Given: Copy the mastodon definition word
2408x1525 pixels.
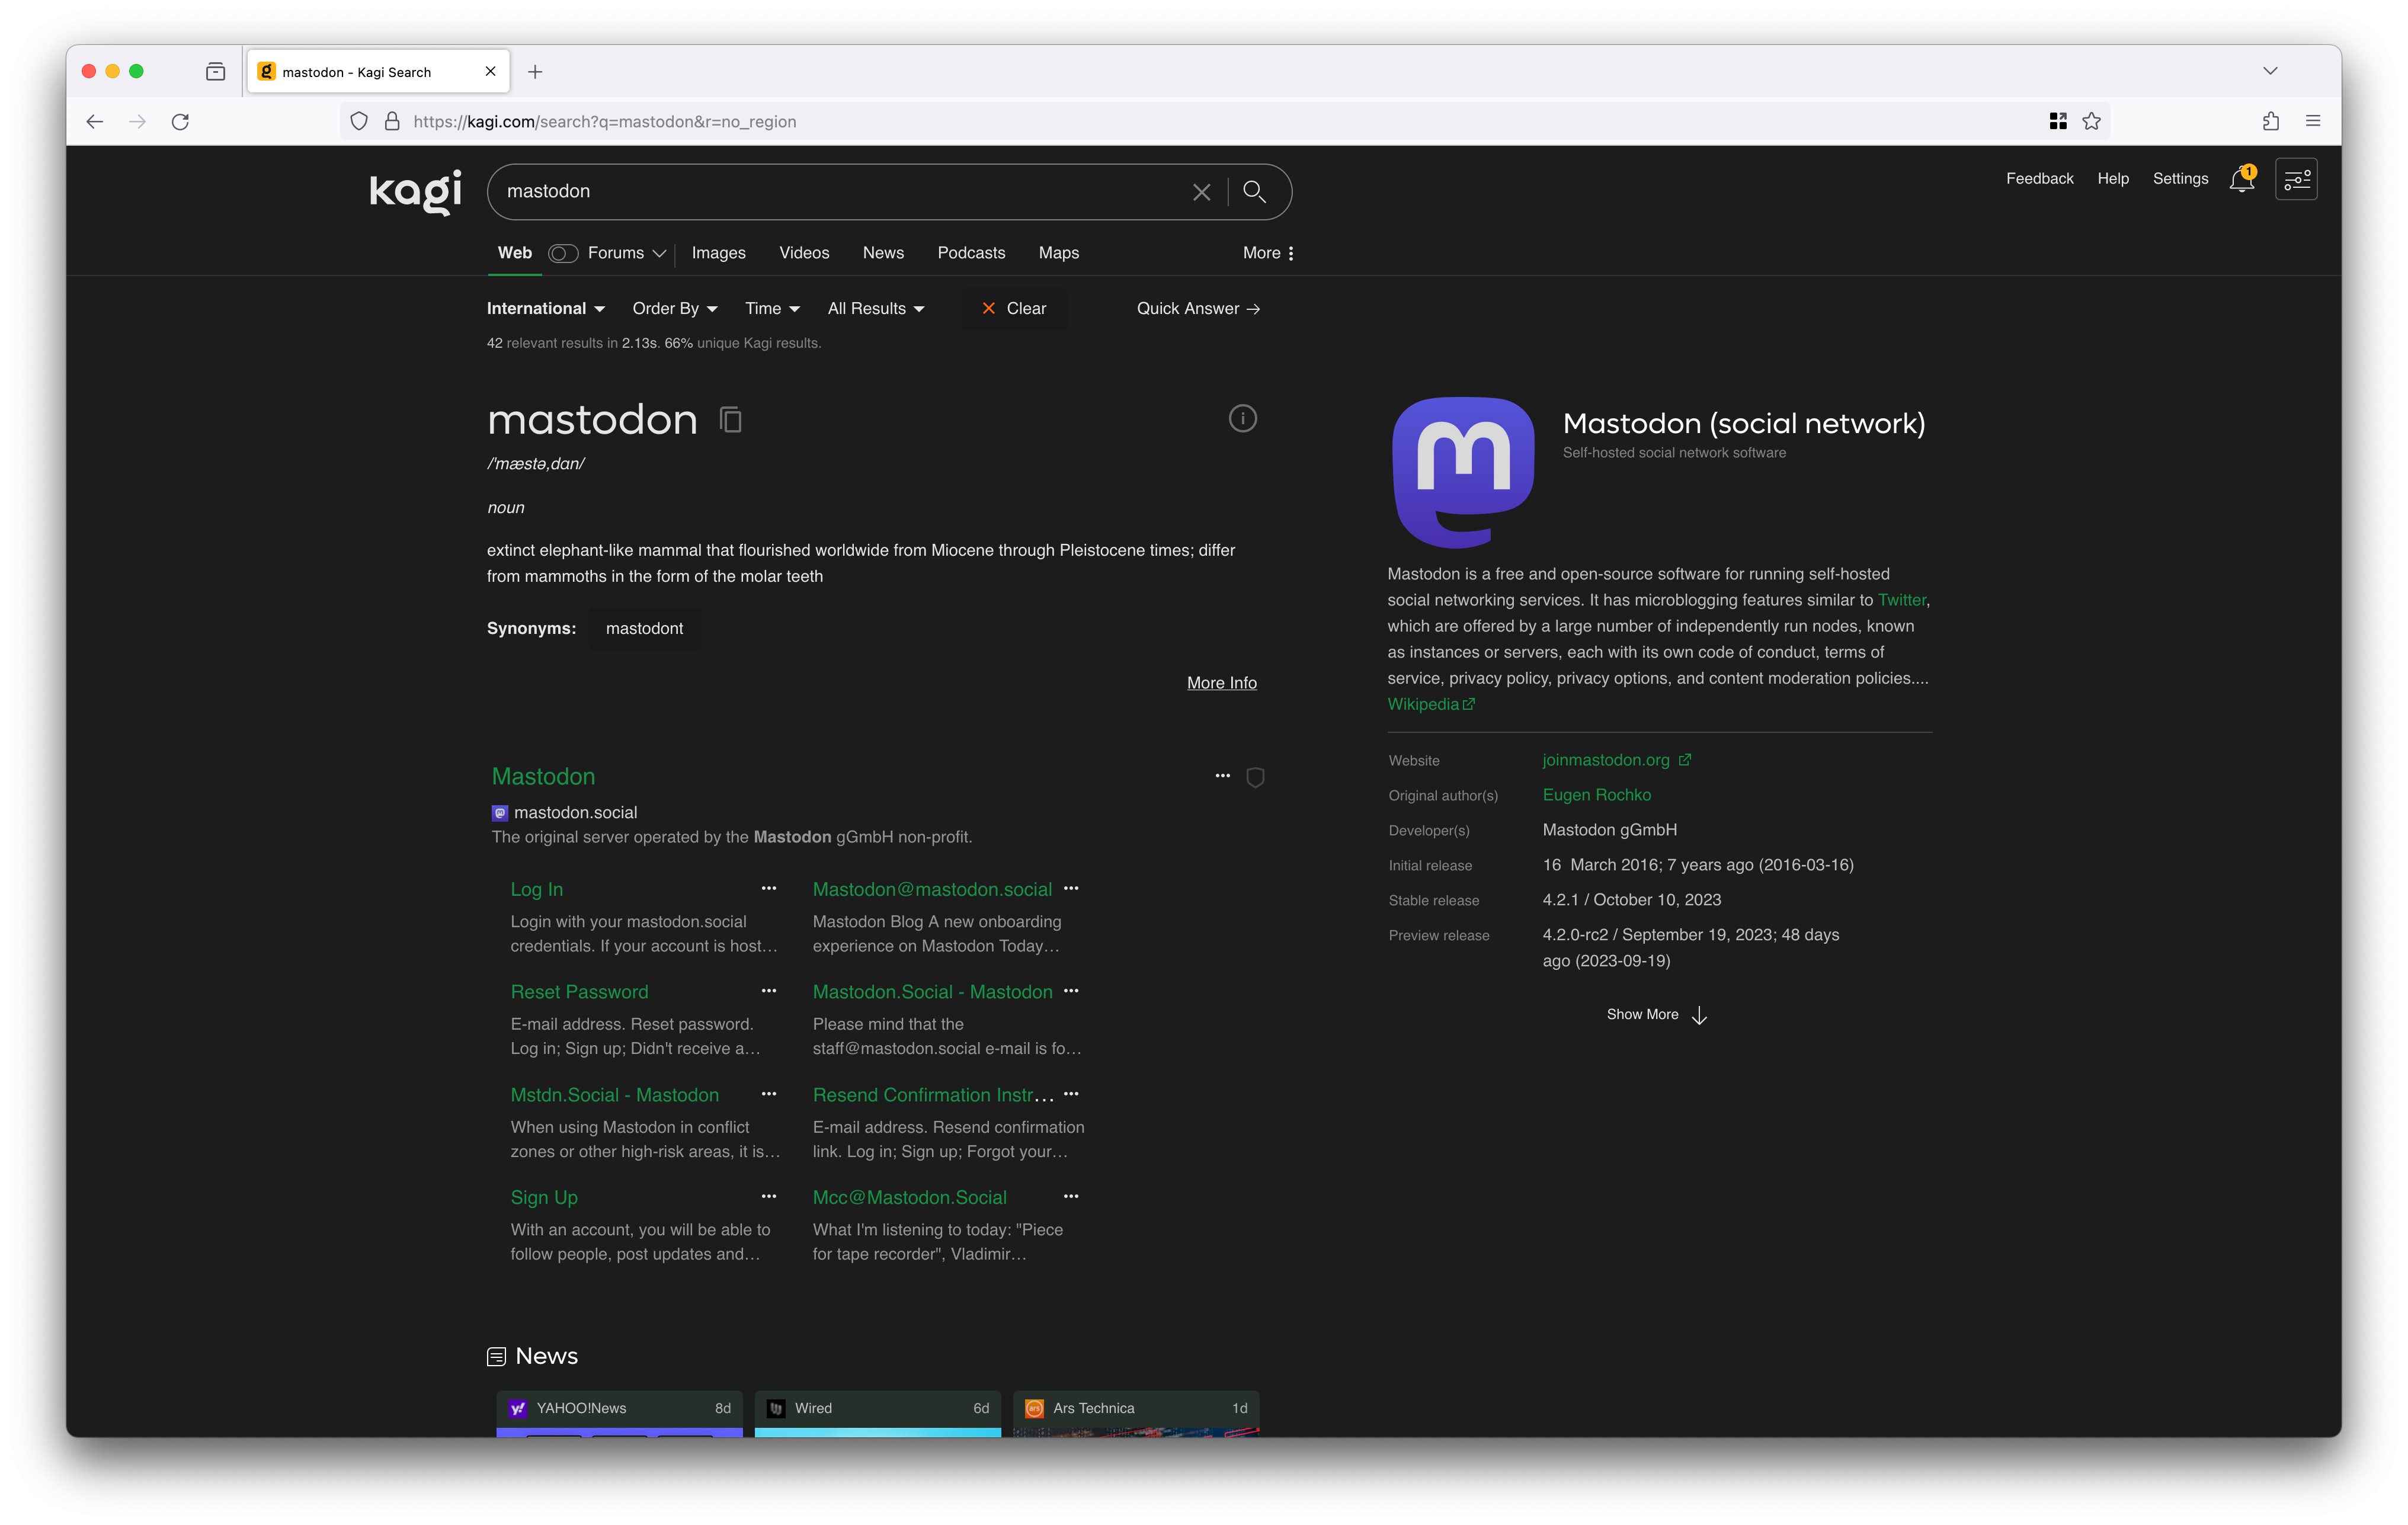Looking at the screenshot, I should click(730, 420).
